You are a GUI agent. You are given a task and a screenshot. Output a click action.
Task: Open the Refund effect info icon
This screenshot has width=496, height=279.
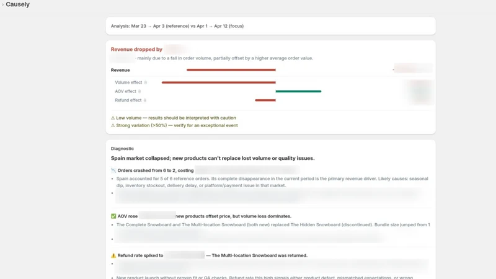[145, 100]
